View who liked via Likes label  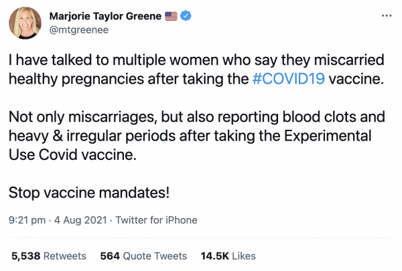coord(244,256)
